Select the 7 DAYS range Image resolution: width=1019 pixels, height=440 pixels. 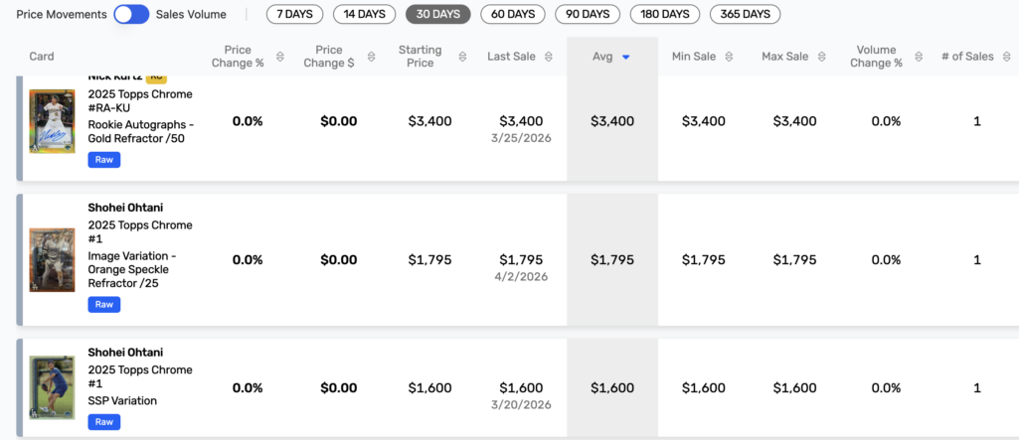(x=295, y=15)
